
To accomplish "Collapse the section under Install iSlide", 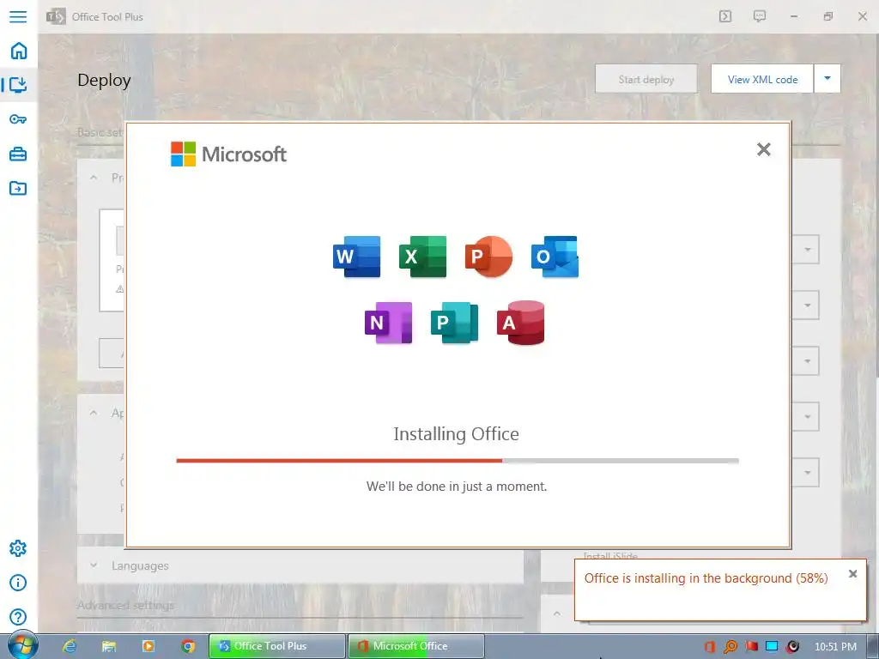I will click(556, 614).
